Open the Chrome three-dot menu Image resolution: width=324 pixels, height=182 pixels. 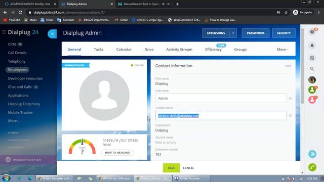pyautogui.click(x=319, y=12)
